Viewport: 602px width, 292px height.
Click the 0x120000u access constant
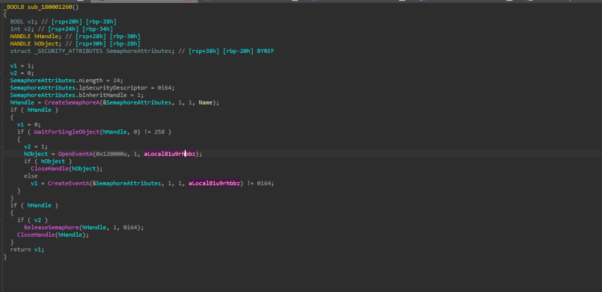pos(111,154)
